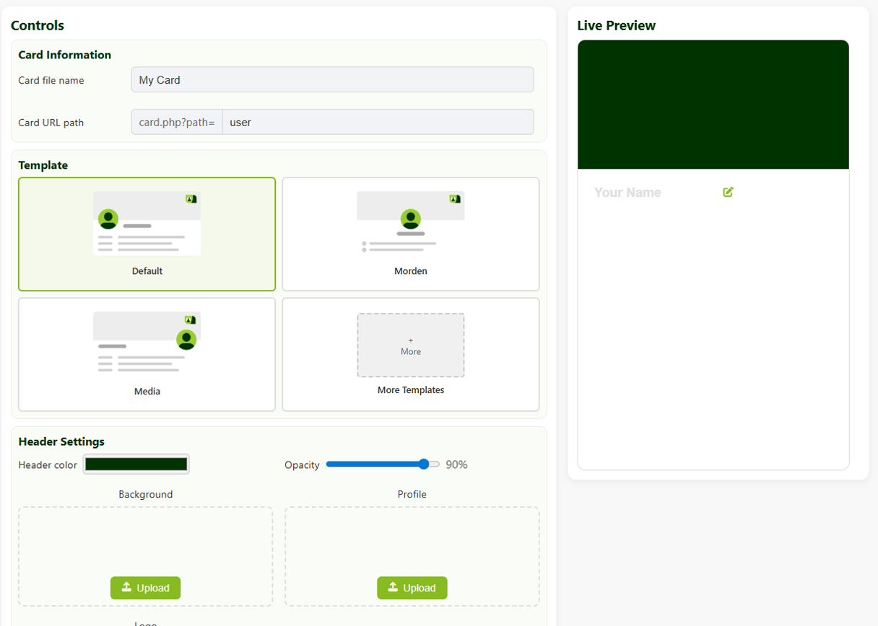This screenshot has height=626, width=878.
Task: Click the avatar icon in Media template
Action: click(186, 339)
